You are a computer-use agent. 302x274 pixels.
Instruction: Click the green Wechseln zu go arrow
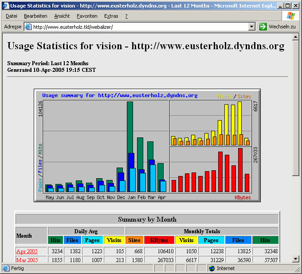click(263, 27)
